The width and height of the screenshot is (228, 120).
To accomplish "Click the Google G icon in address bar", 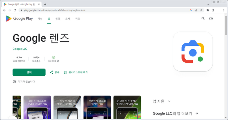I will (191, 10).
